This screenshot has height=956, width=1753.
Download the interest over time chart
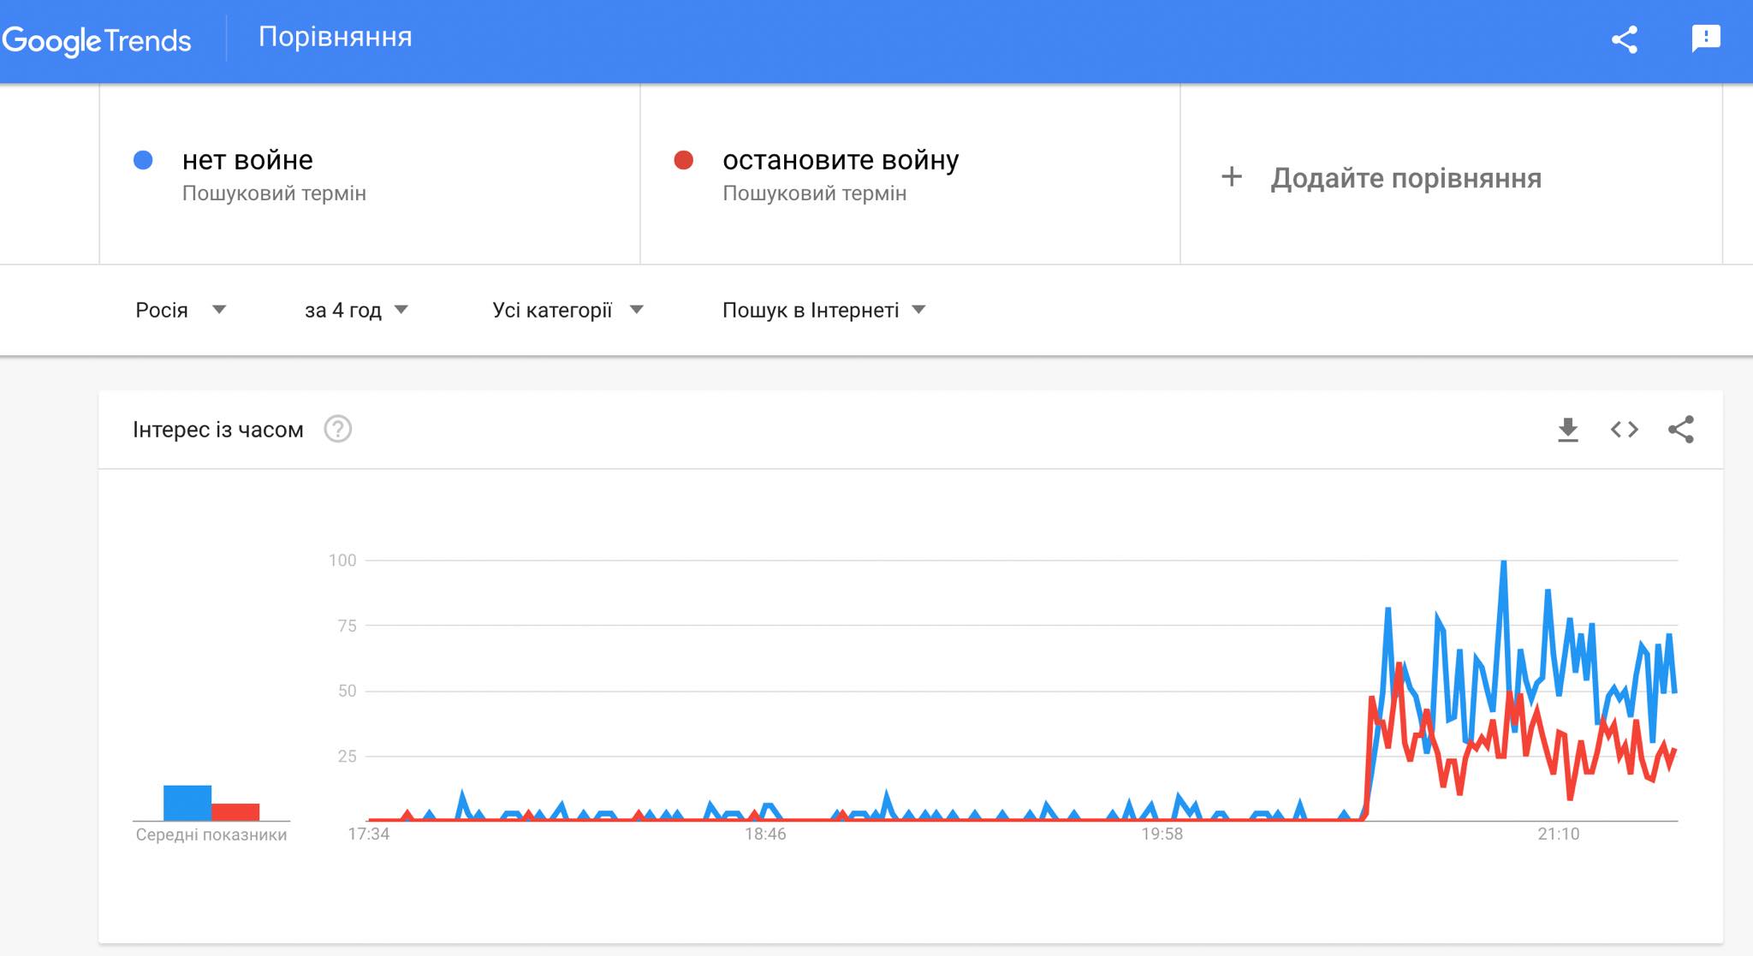click(1567, 430)
